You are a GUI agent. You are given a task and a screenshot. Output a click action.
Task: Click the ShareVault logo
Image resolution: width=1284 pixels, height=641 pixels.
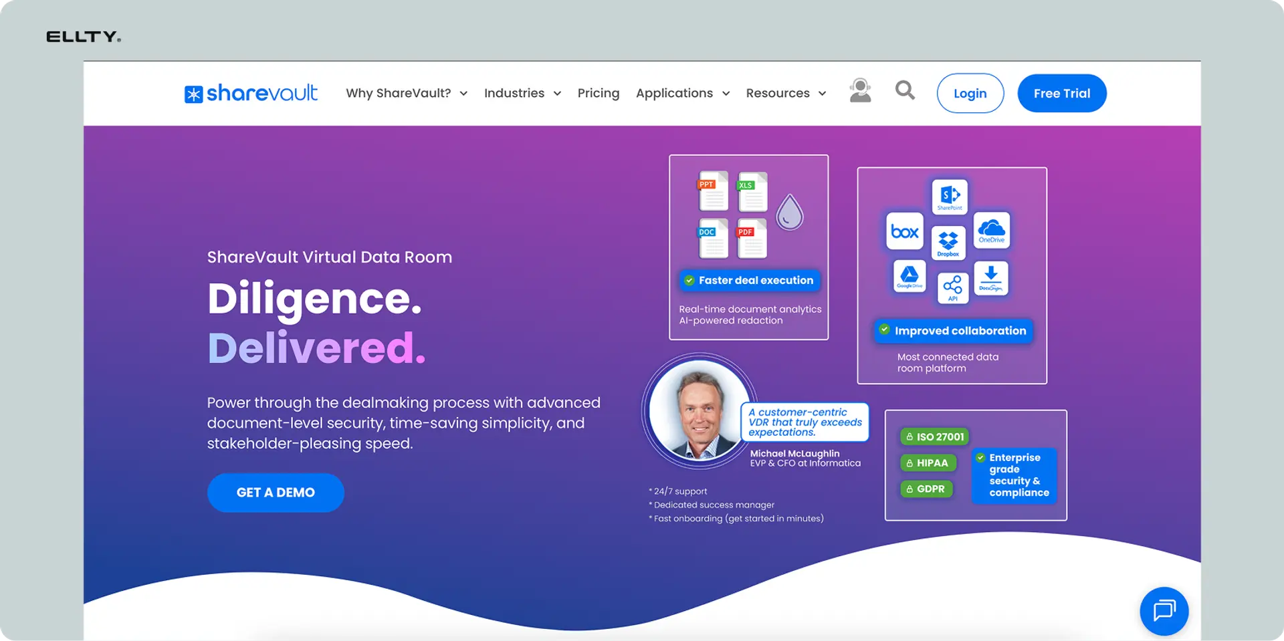point(251,93)
